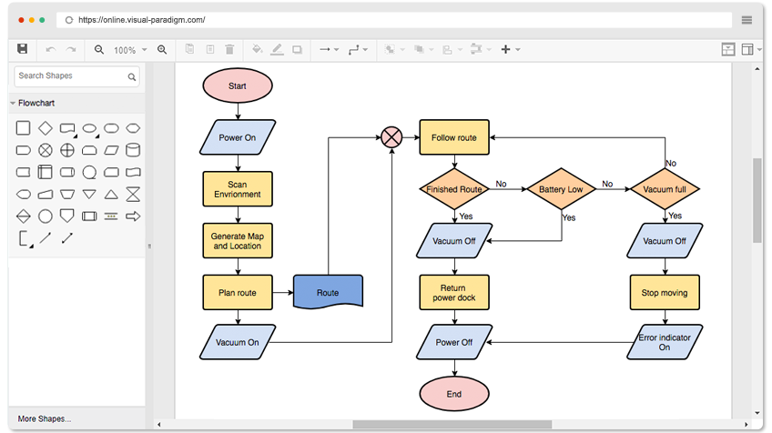The image size is (772, 433).
Task: Select the Power Off parallelogram
Action: pos(454,342)
